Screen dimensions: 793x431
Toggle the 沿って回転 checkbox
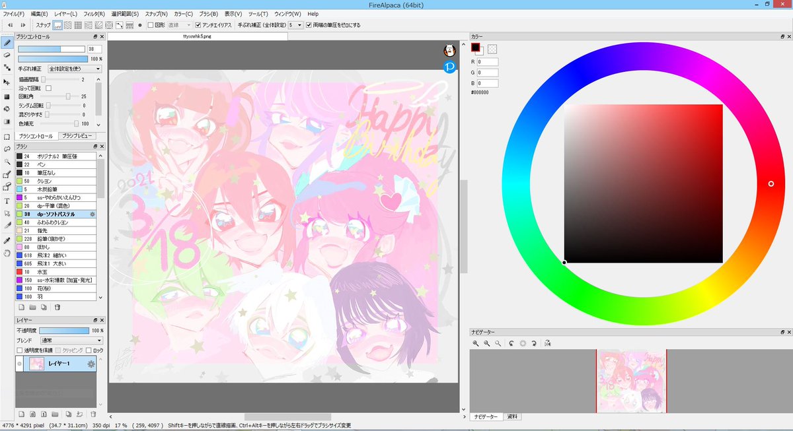(48, 88)
